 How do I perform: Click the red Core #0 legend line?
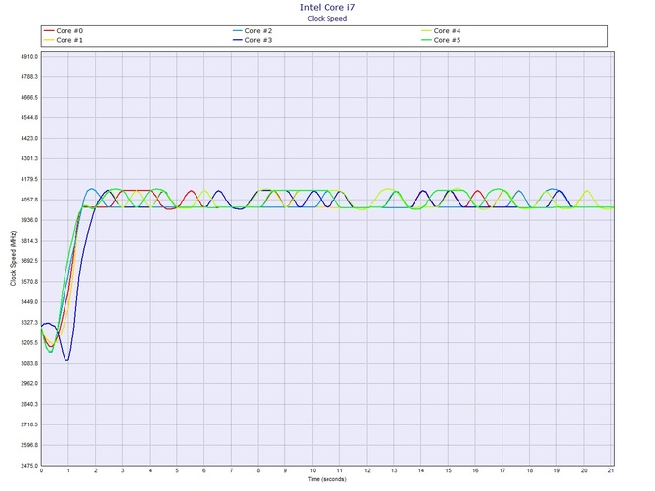click(49, 31)
